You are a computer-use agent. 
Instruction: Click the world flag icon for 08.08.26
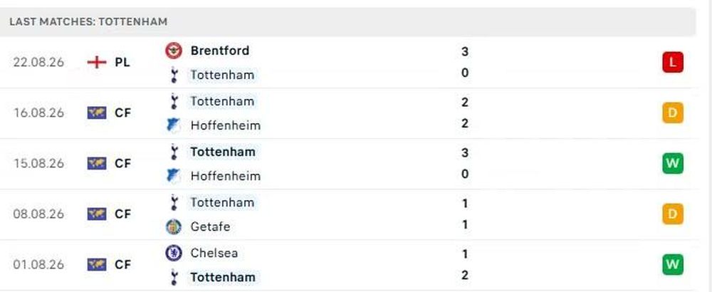click(97, 214)
